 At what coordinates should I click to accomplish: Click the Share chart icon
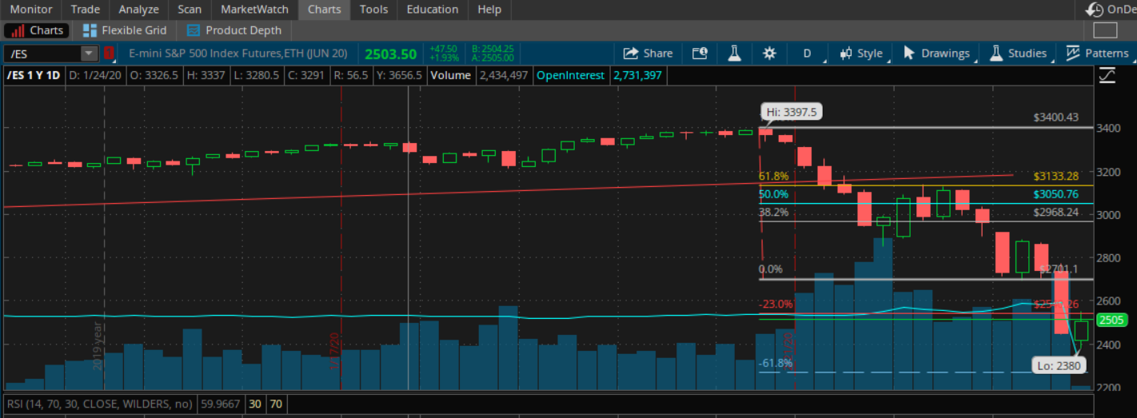(x=630, y=53)
